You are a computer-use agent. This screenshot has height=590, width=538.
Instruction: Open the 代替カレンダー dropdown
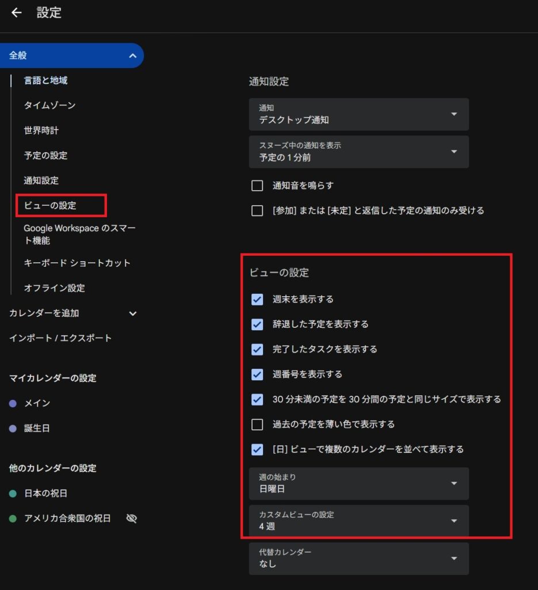click(358, 558)
